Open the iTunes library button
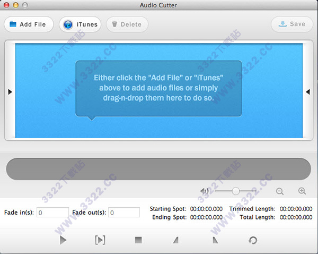 point(80,24)
